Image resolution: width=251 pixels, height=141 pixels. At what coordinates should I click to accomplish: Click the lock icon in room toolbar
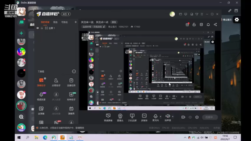[194, 24]
